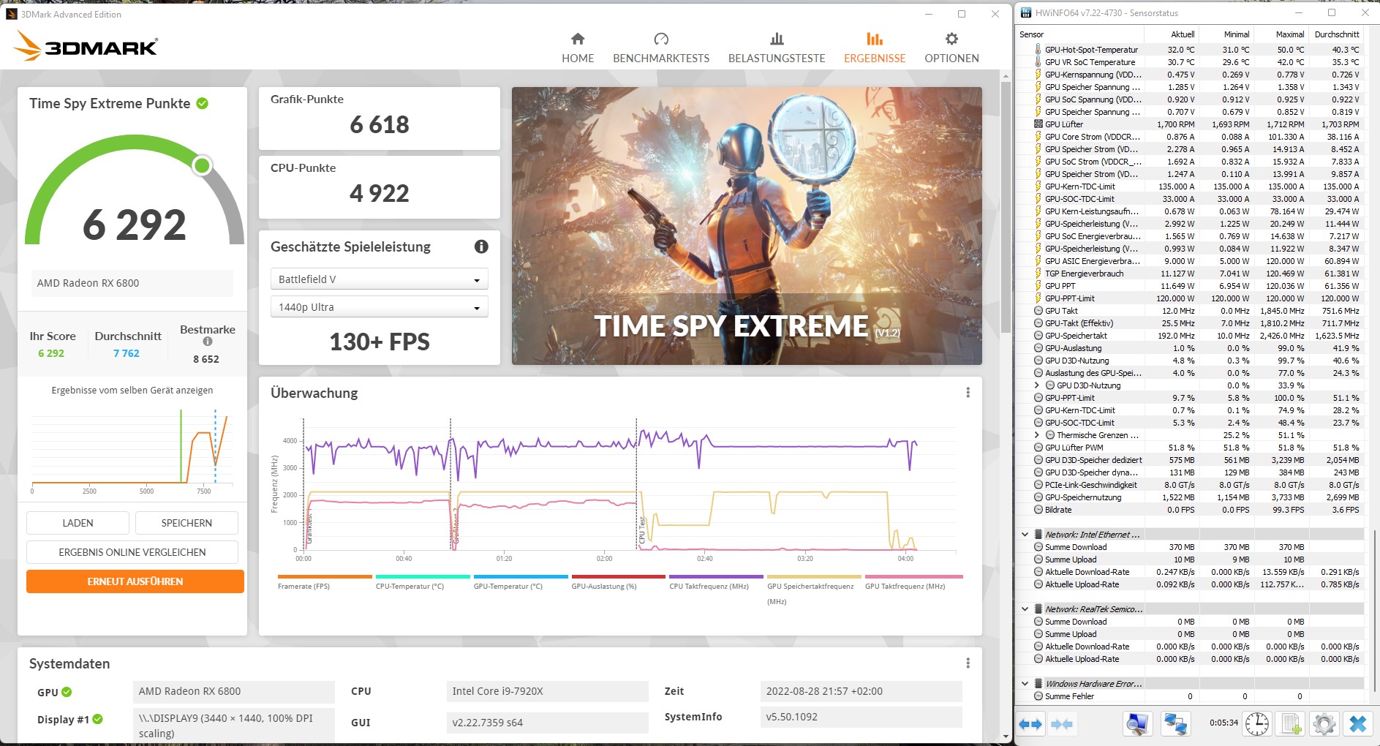Image resolution: width=1380 pixels, height=746 pixels.
Task: Click the score distribution mini chart
Action: point(132,450)
